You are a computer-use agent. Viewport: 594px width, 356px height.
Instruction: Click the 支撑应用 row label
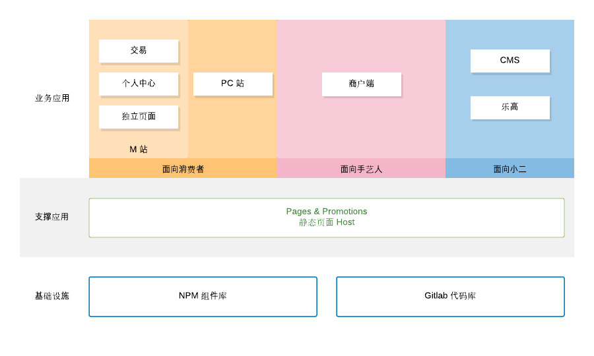click(x=52, y=217)
